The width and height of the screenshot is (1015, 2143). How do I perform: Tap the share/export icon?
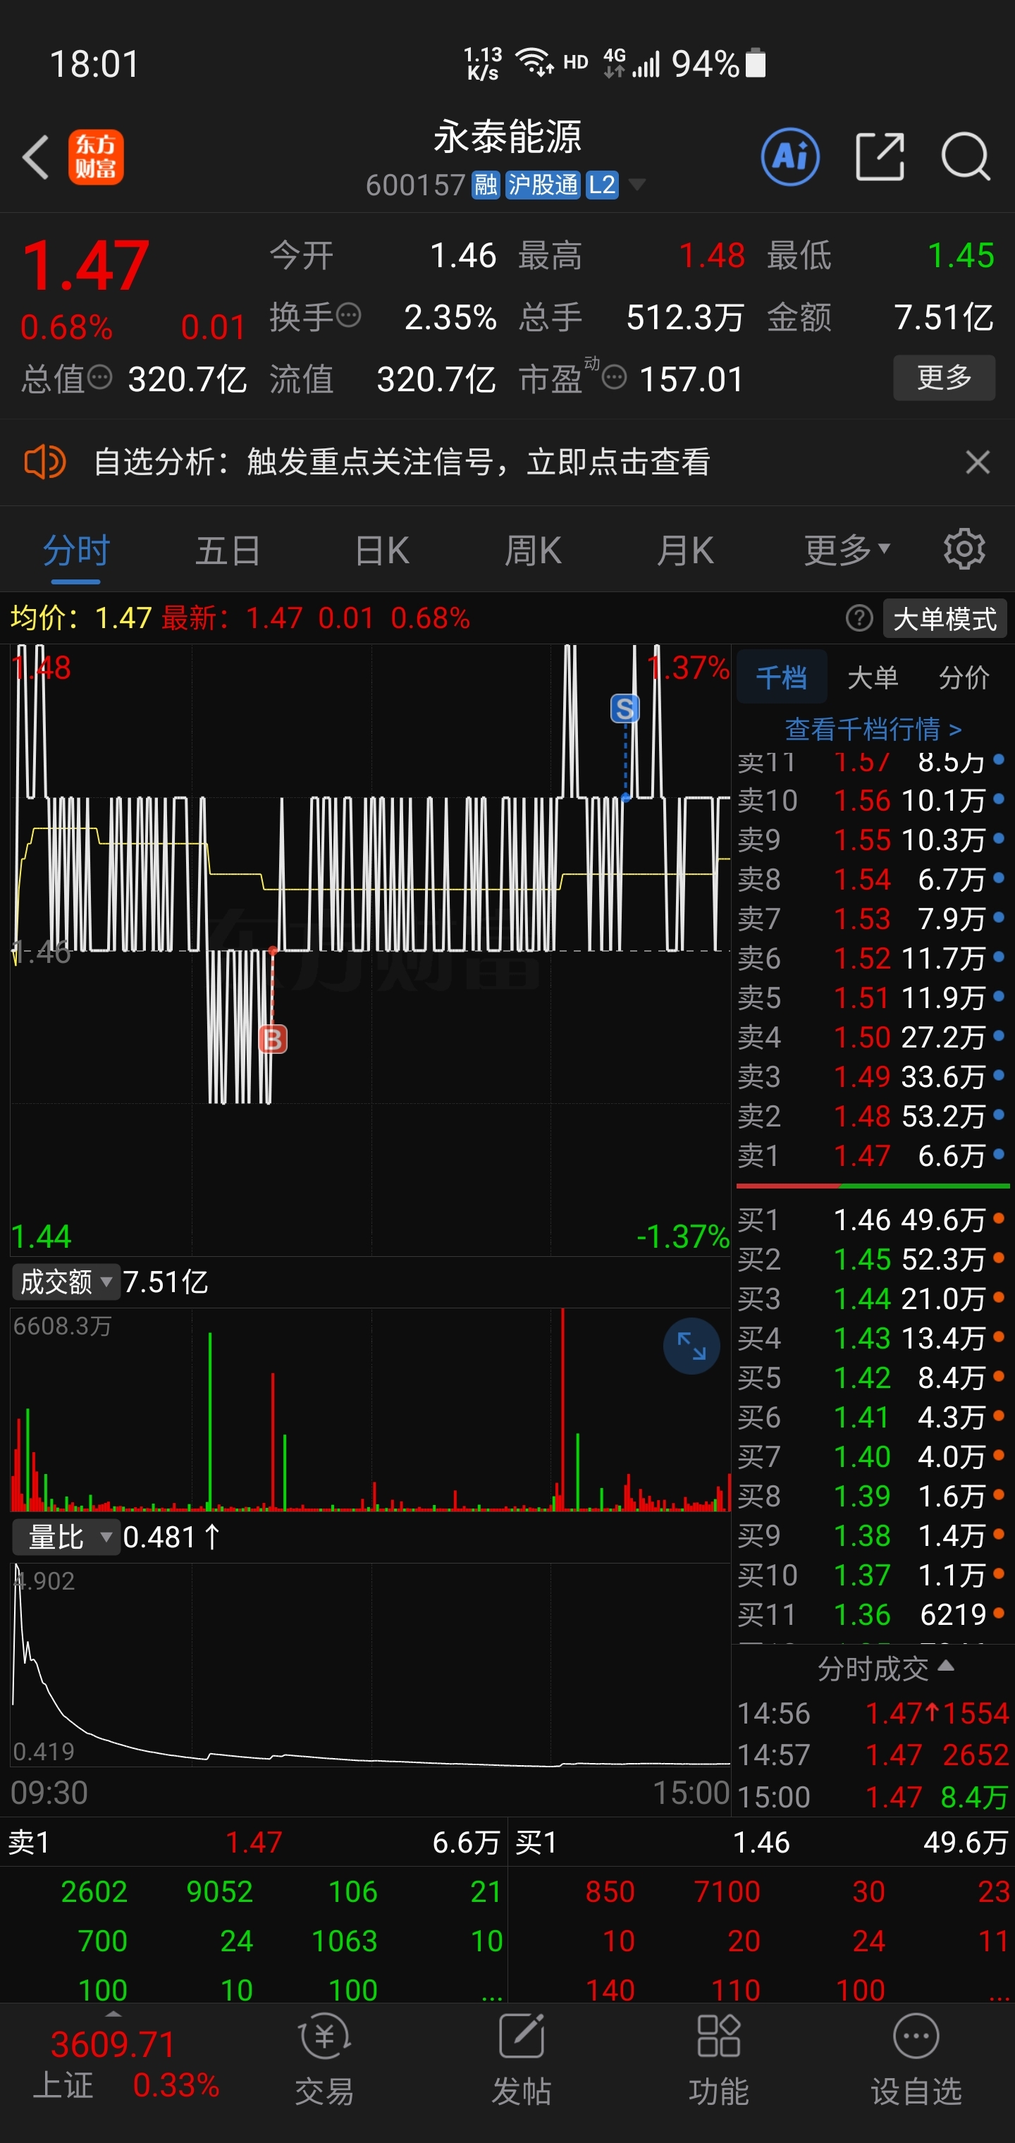880,156
